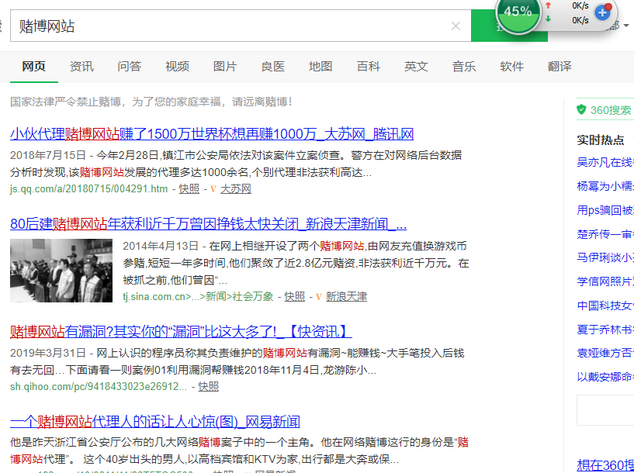Viewport: 634px width, 473px height.
Task: Click the green search button
Action: 509,26
